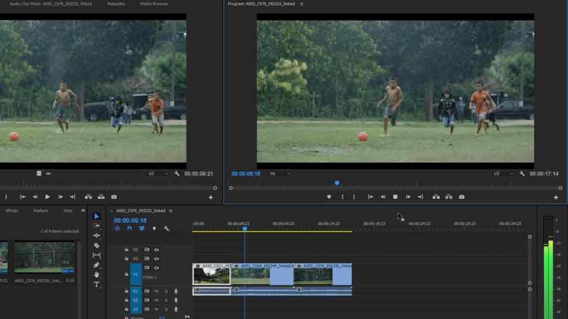The image size is (568, 319).
Task: Go to In point in Program monitor
Action: click(370, 197)
